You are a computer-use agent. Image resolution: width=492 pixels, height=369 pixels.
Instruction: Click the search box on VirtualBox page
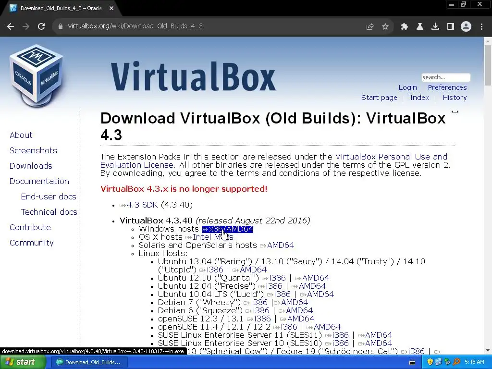(445, 77)
